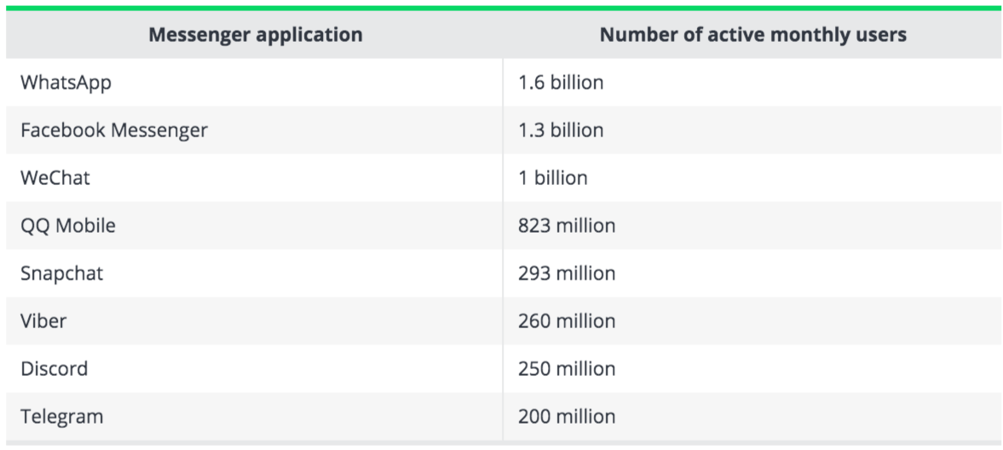Select the '260 million' value
The image size is (1003, 450).
click(567, 320)
